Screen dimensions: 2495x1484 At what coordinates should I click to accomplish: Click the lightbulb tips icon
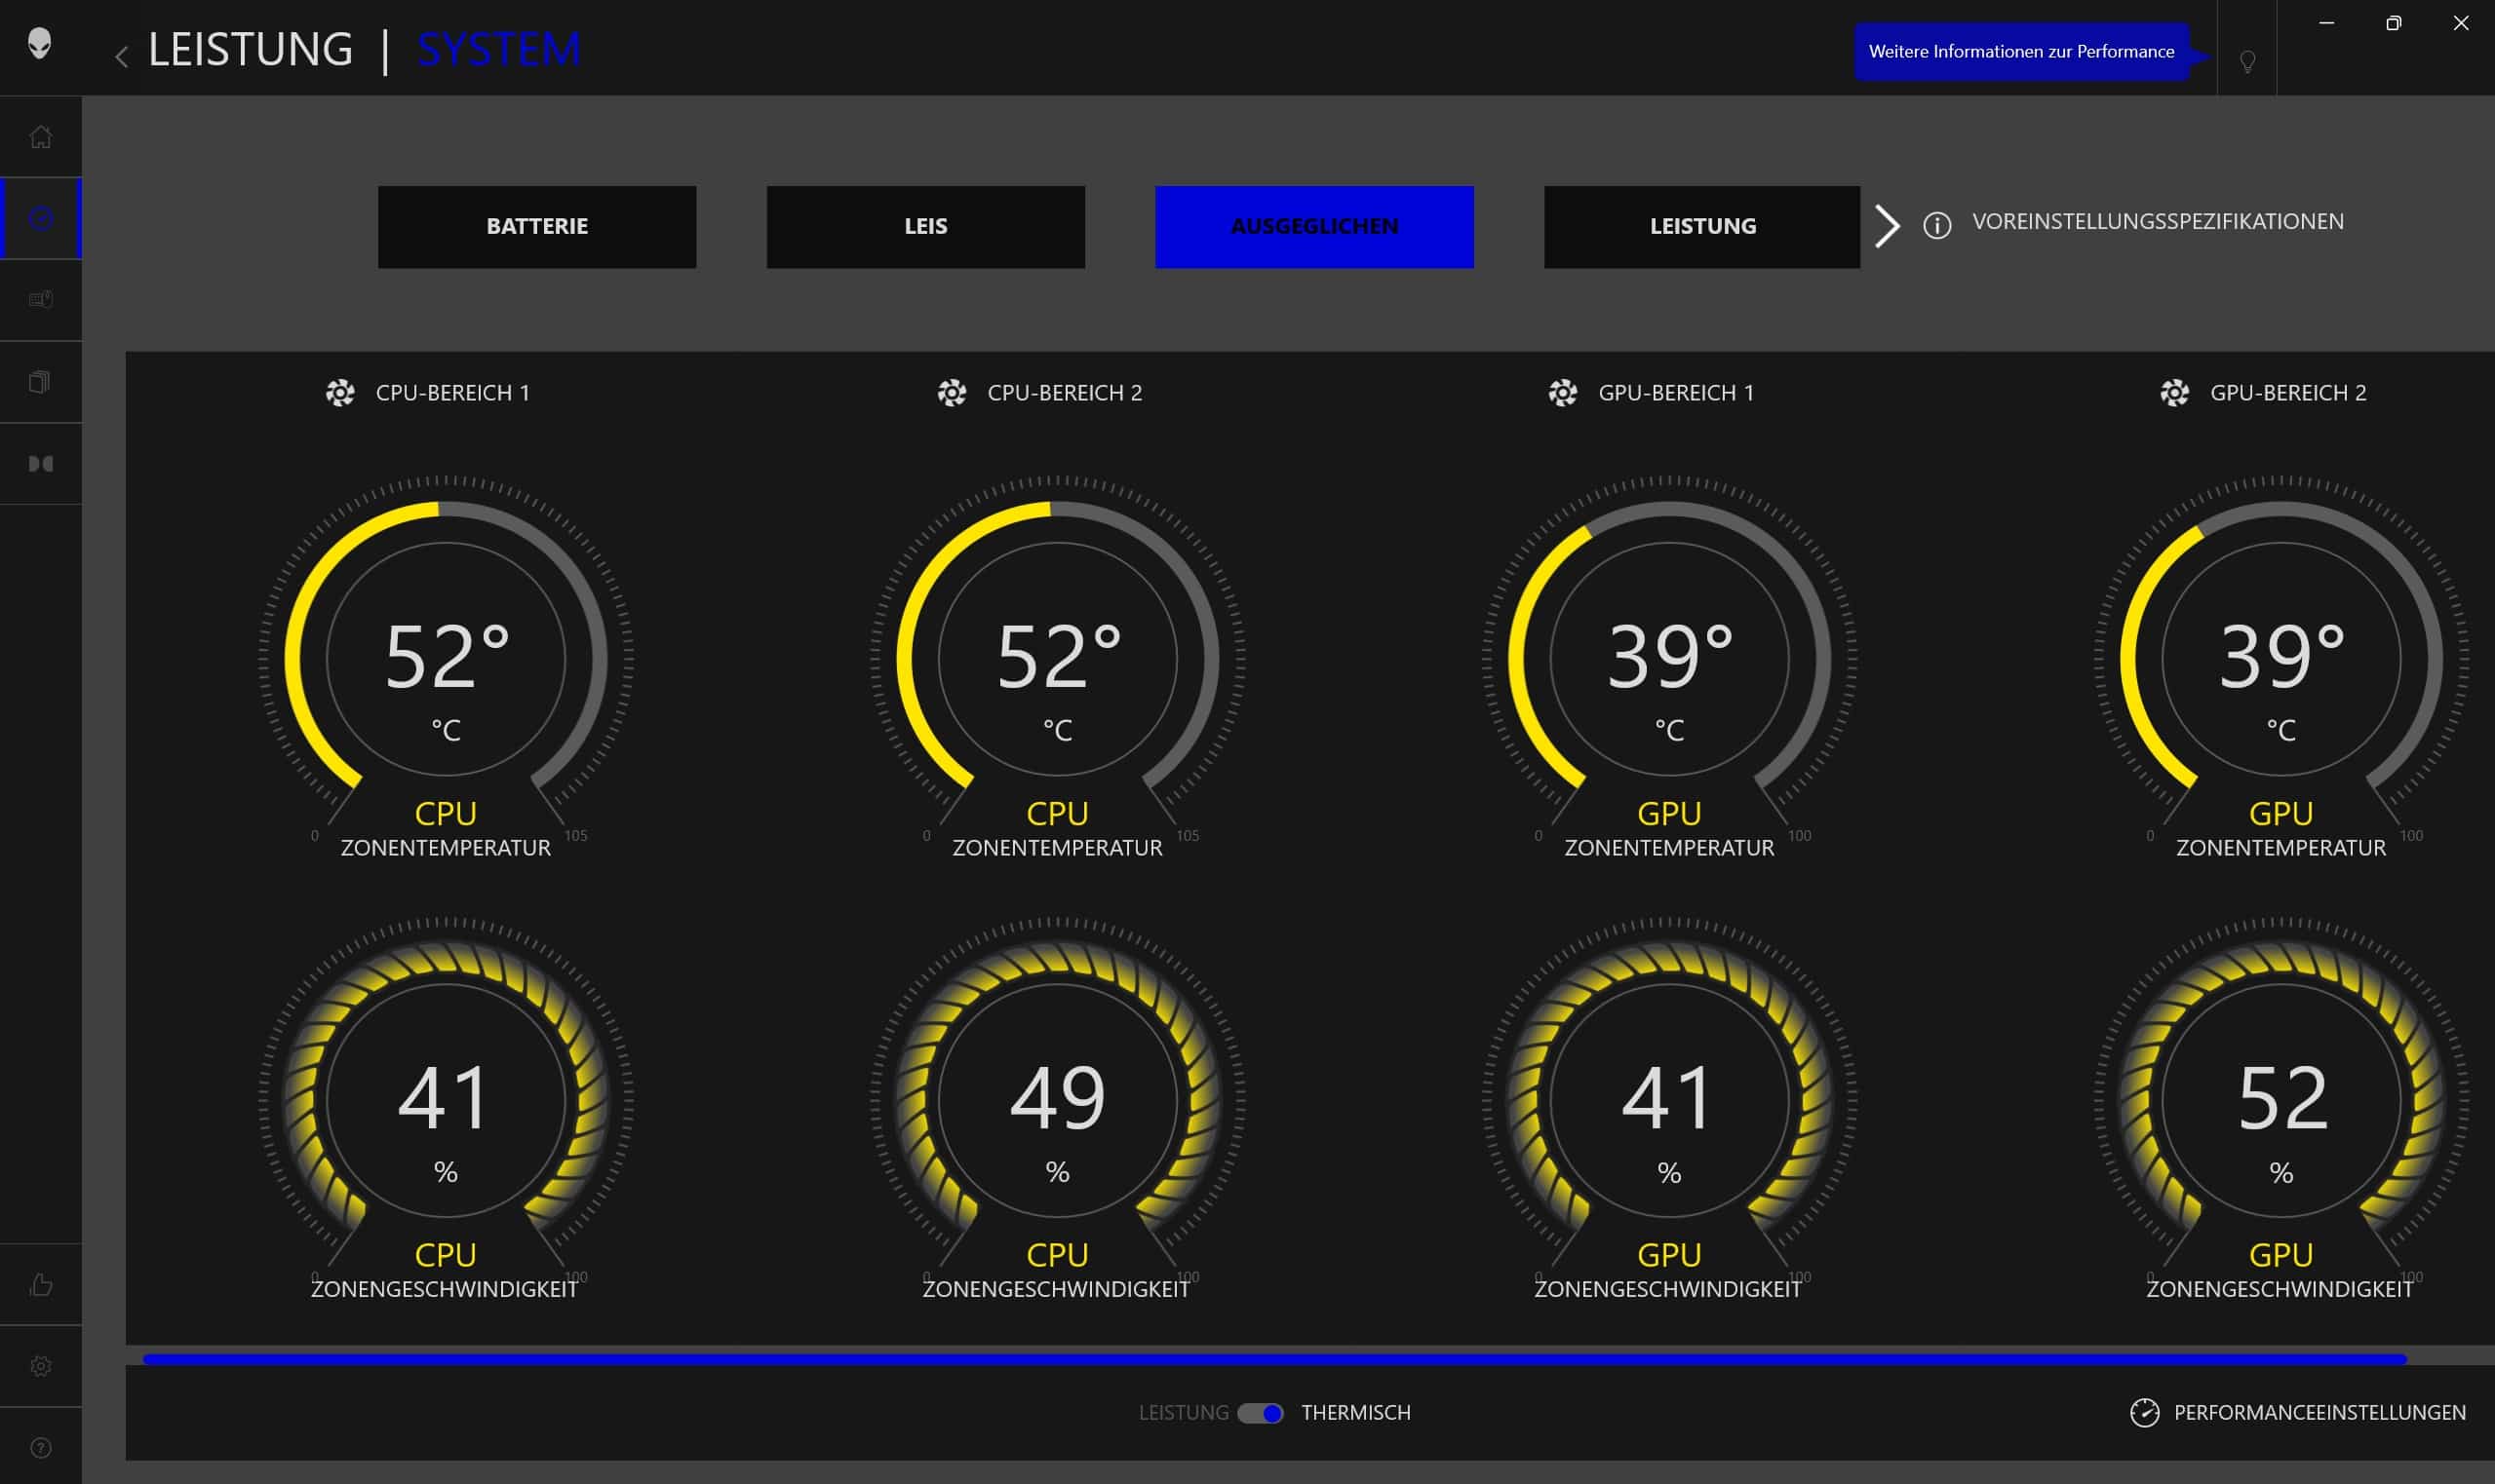point(2247,61)
